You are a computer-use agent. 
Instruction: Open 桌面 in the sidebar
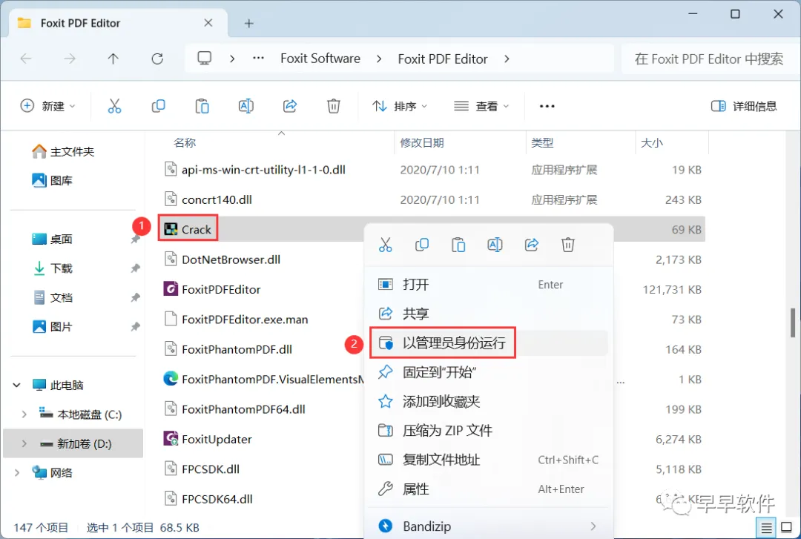(53, 239)
